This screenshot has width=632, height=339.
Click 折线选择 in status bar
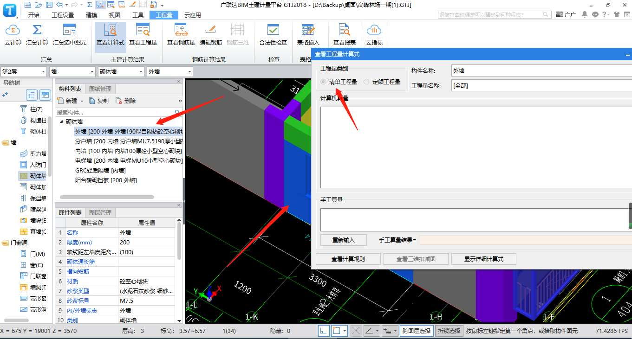click(x=449, y=331)
